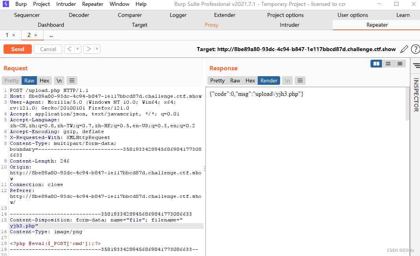This screenshot has width=420, height=256.
Task: Click the request/response pane splitter handle
Action: point(204,168)
